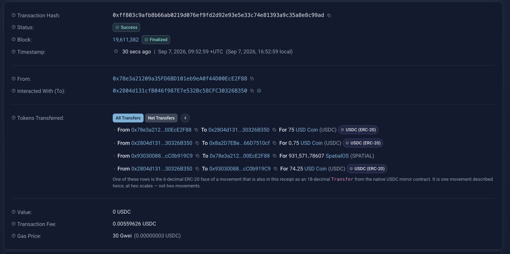
Task: Click the clock icon before '30 secs ago'
Action: (x=116, y=51)
